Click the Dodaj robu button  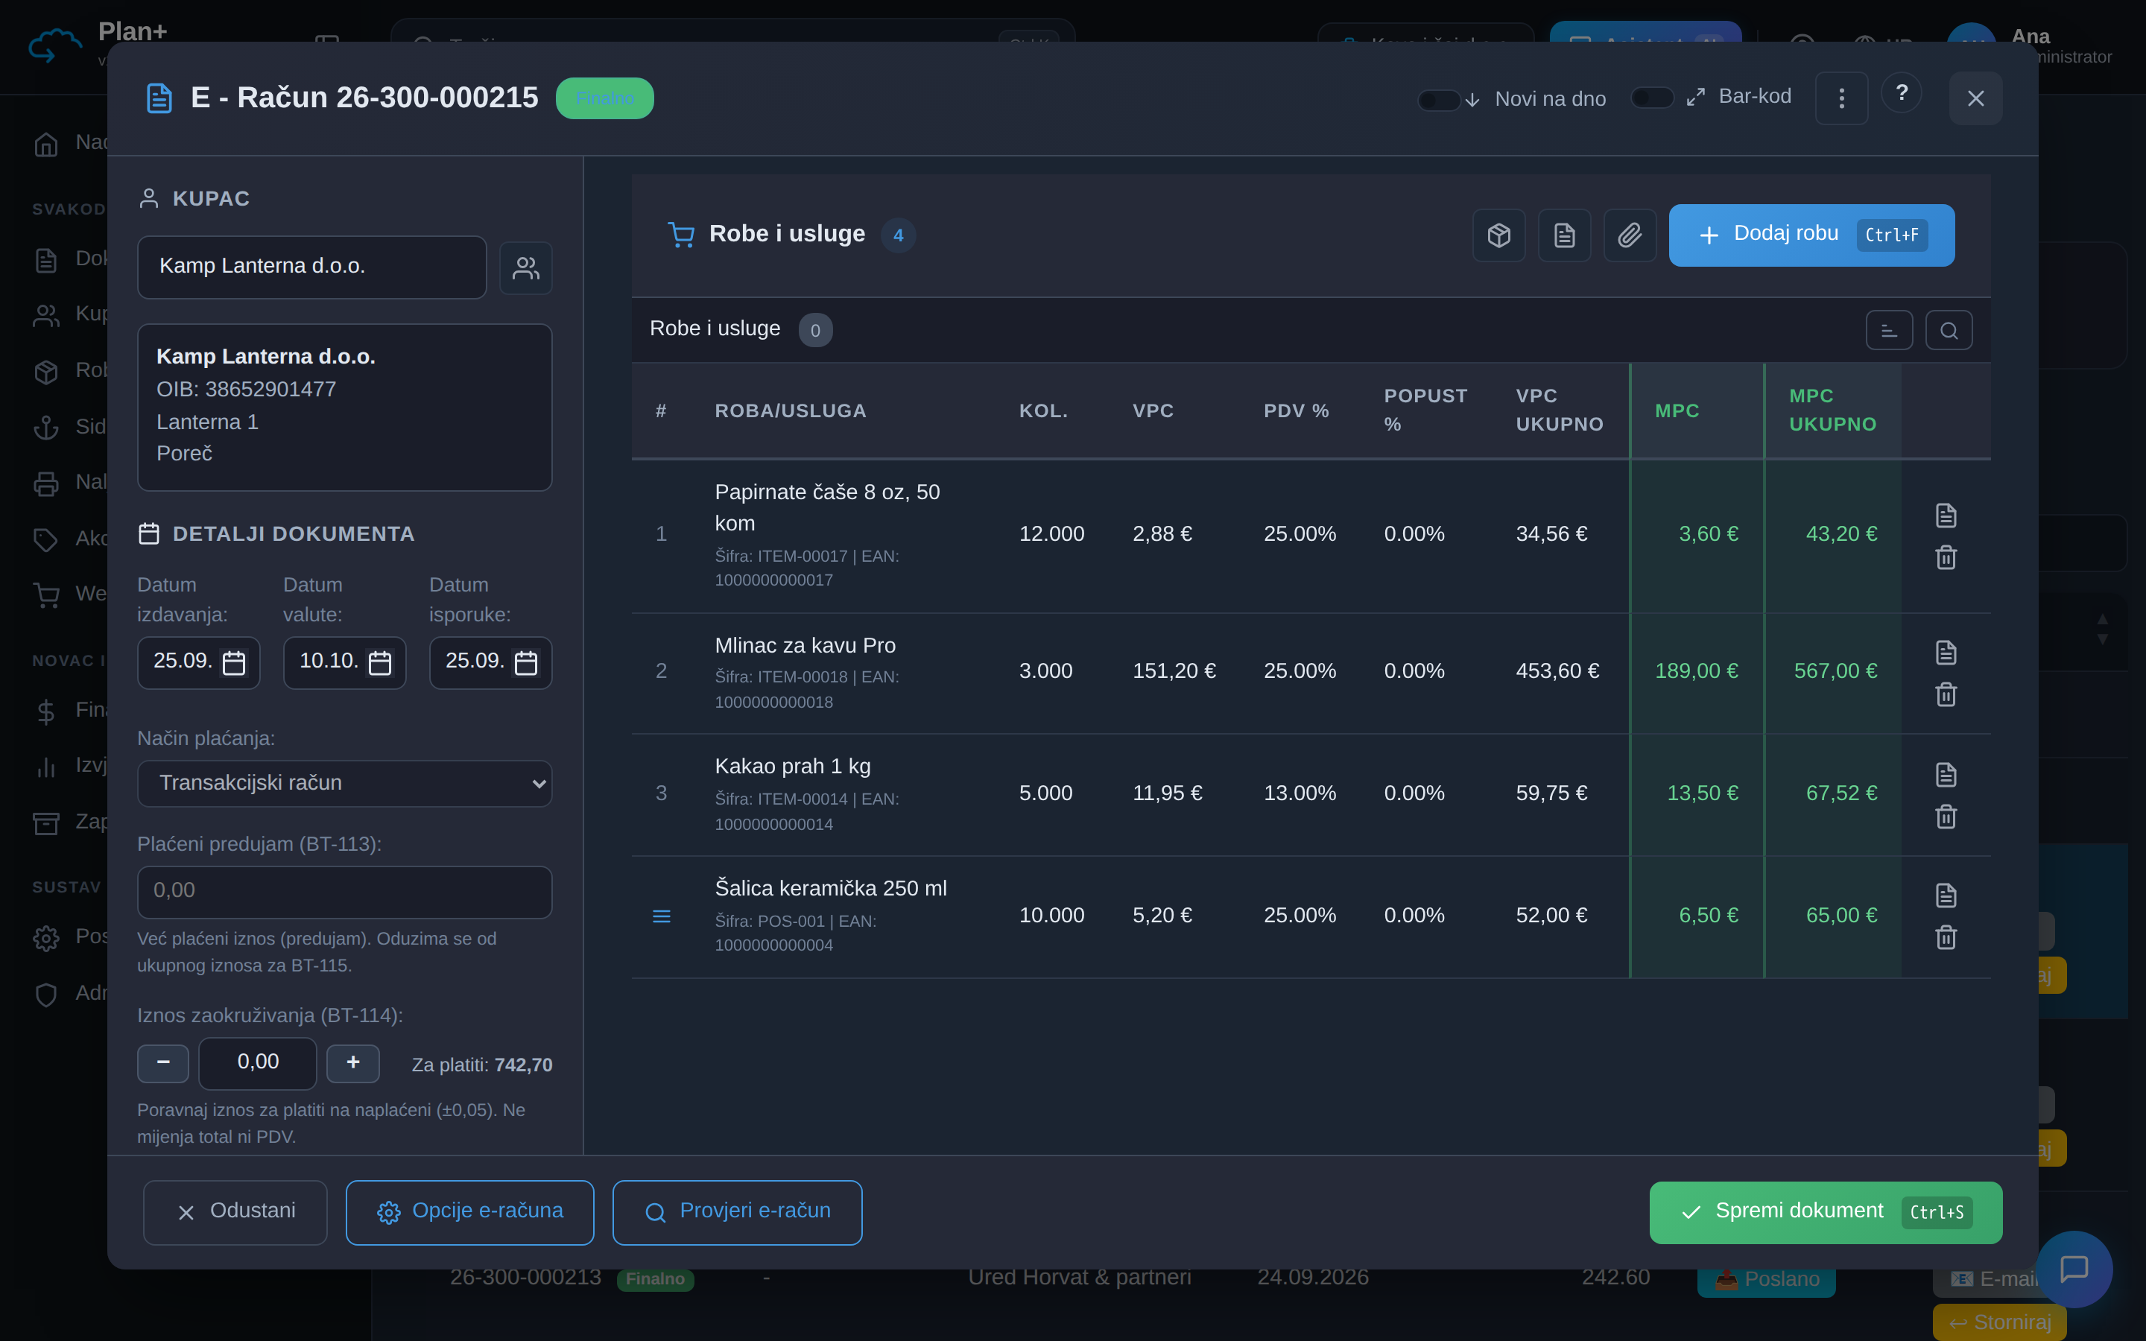[1811, 235]
